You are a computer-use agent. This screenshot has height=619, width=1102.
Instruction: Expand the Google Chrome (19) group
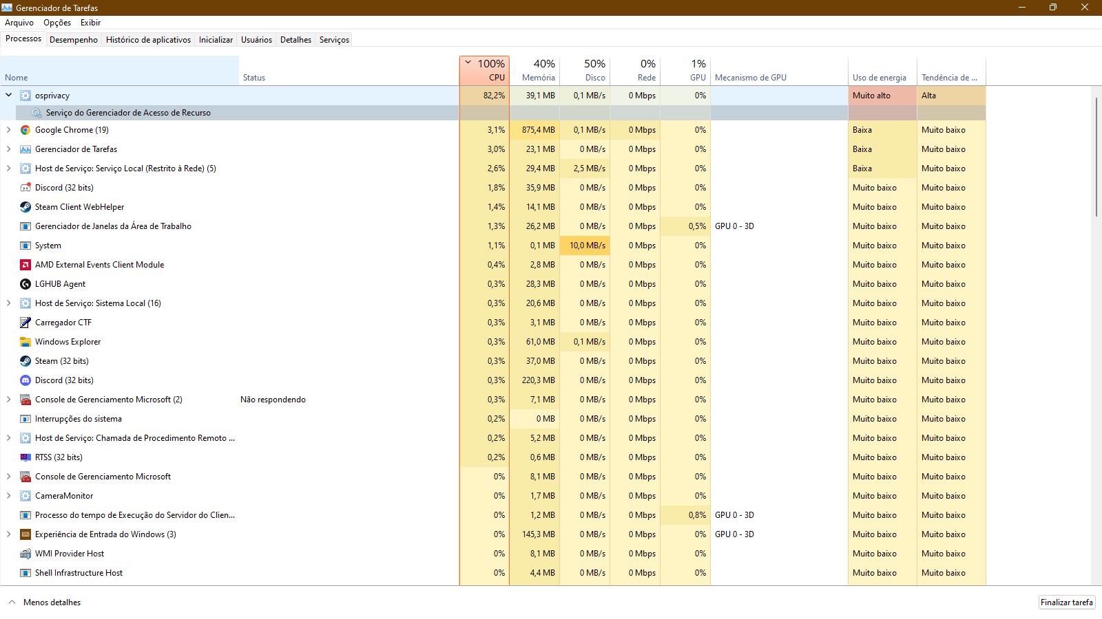[9, 130]
